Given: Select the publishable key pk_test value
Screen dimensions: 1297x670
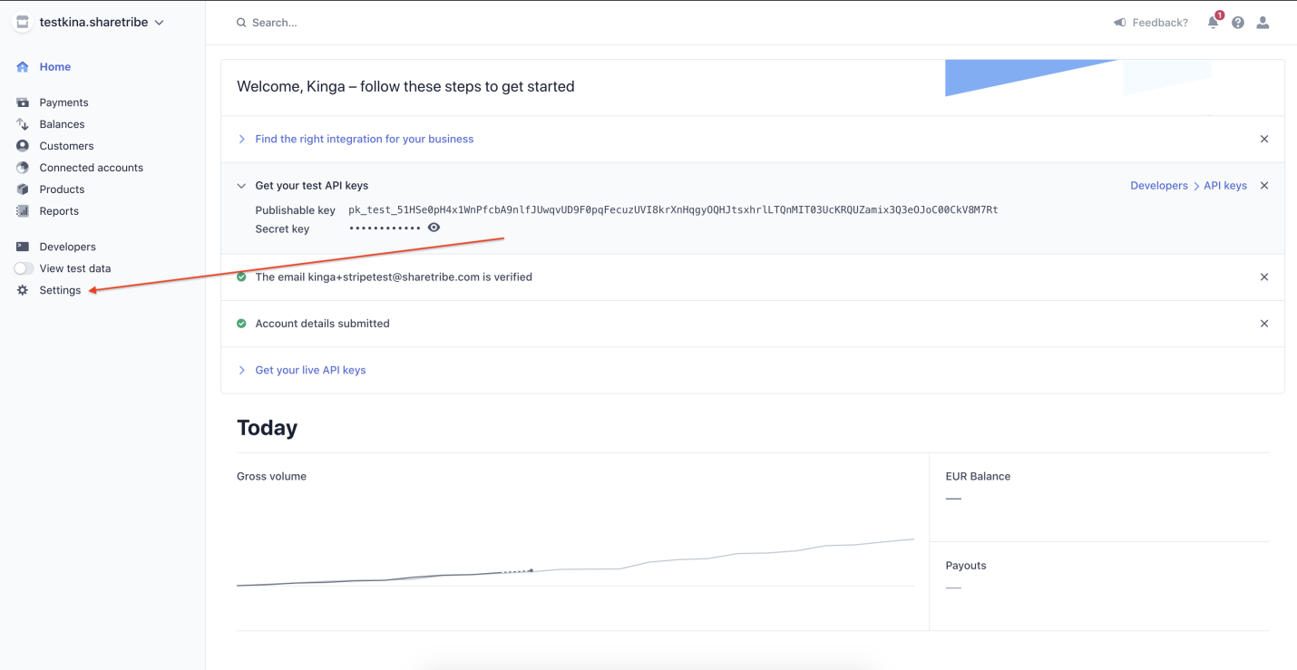Looking at the screenshot, I should coord(673,210).
